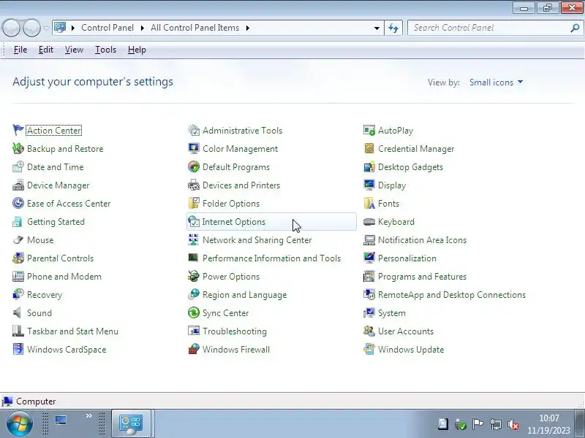This screenshot has height=438, width=585.
Task: Open the Notification Area Icons link
Action: pyautogui.click(x=423, y=240)
